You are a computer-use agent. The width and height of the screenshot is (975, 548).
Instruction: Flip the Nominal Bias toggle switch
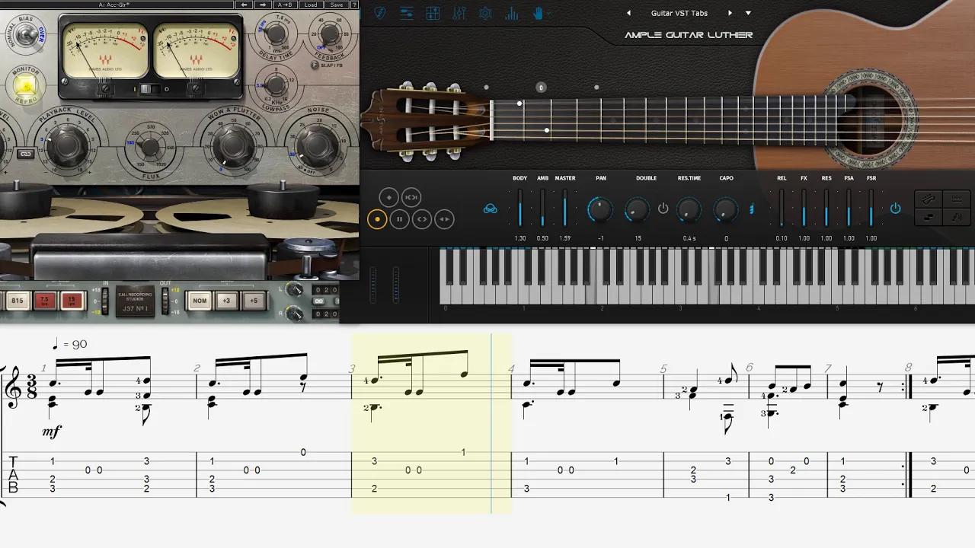click(27, 34)
